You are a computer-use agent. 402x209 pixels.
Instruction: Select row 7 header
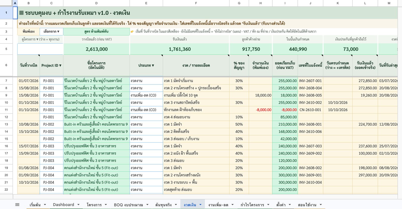6,81
